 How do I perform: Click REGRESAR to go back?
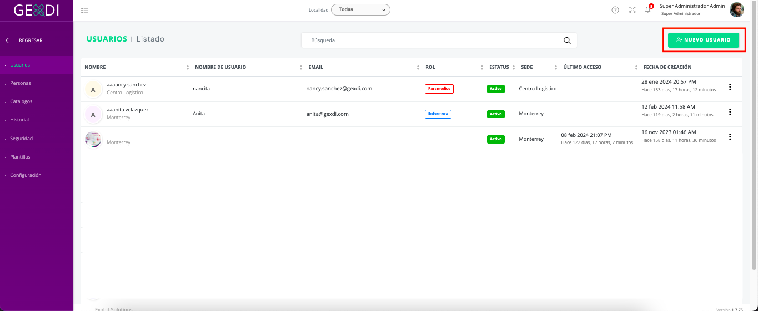(x=31, y=40)
